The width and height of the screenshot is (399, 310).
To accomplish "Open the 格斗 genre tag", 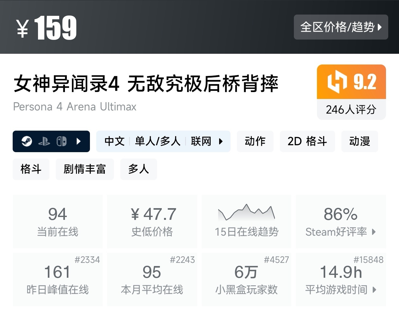I will pyautogui.click(x=31, y=169).
